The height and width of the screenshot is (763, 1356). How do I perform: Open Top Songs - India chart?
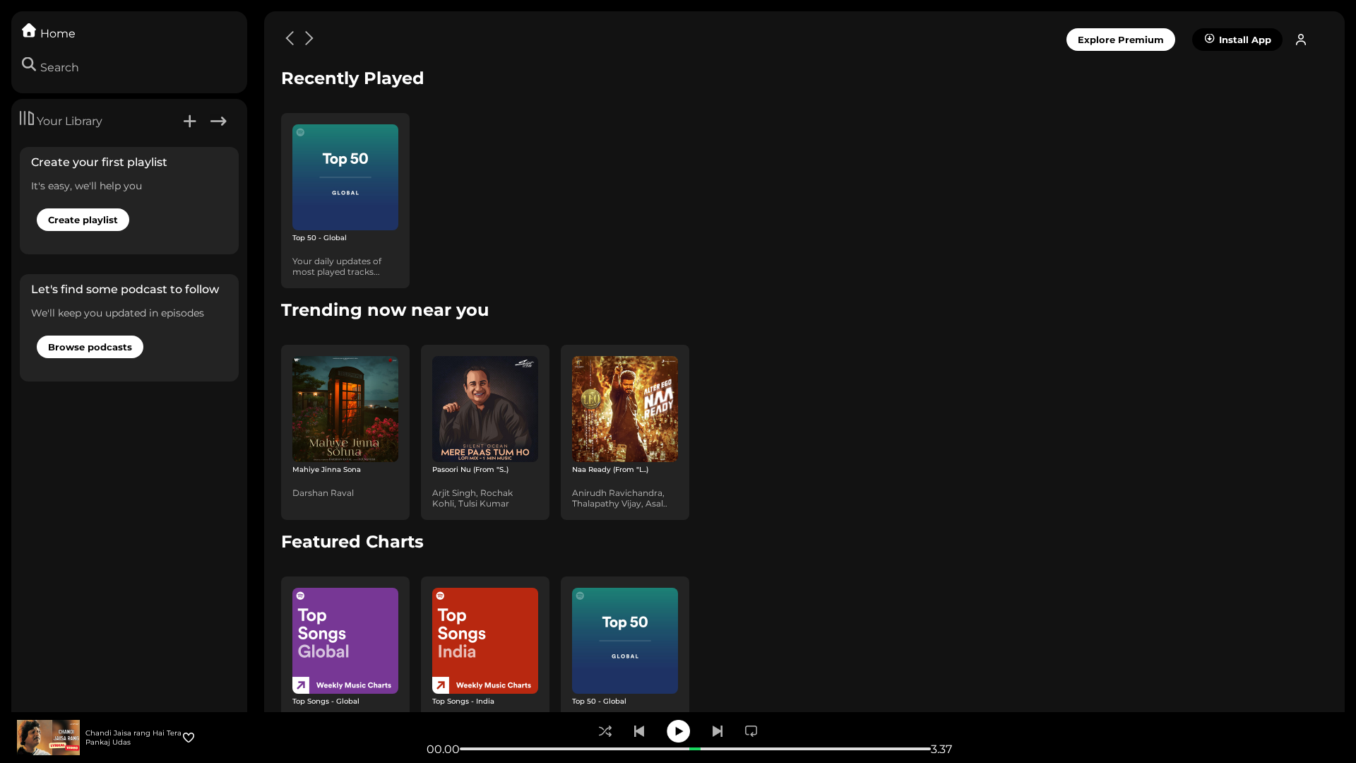(x=485, y=644)
